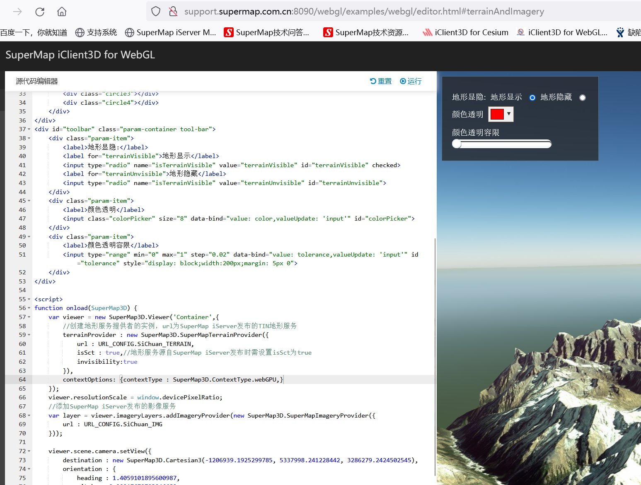Click the 运行 run button
Viewport: 641px width, 485px height.
click(x=411, y=81)
